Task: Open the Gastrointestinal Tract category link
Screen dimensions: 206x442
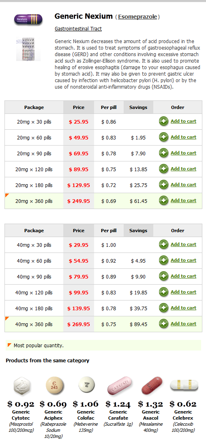Action: 78,29
